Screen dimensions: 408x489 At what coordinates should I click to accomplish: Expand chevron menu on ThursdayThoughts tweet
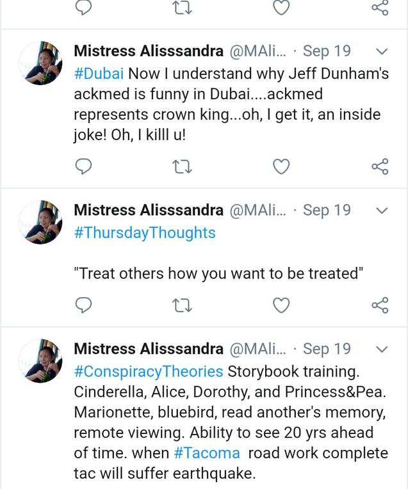pyautogui.click(x=381, y=211)
